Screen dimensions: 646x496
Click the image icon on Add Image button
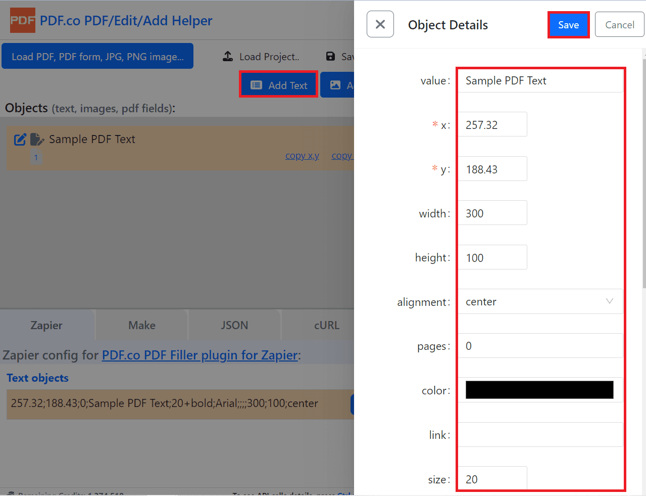point(335,85)
